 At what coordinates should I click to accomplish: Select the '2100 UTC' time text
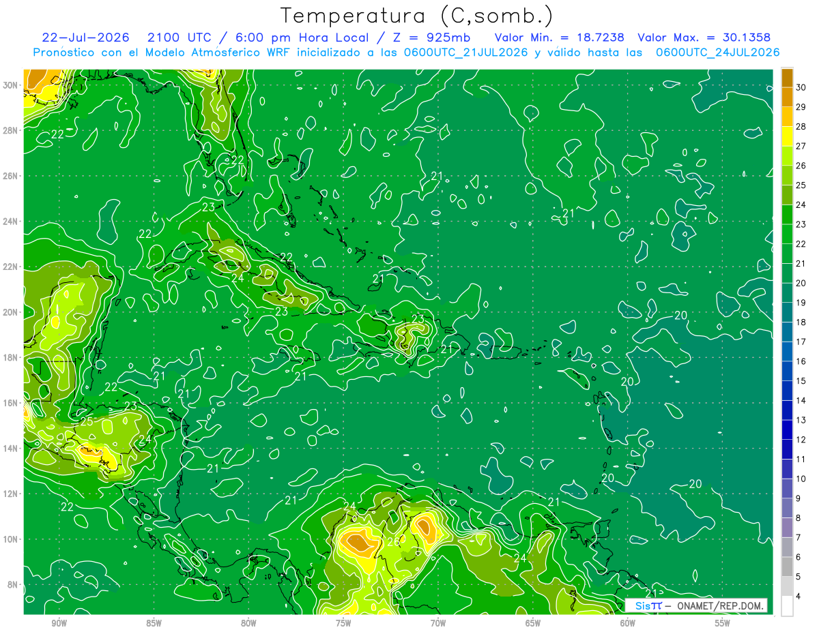pos(181,37)
